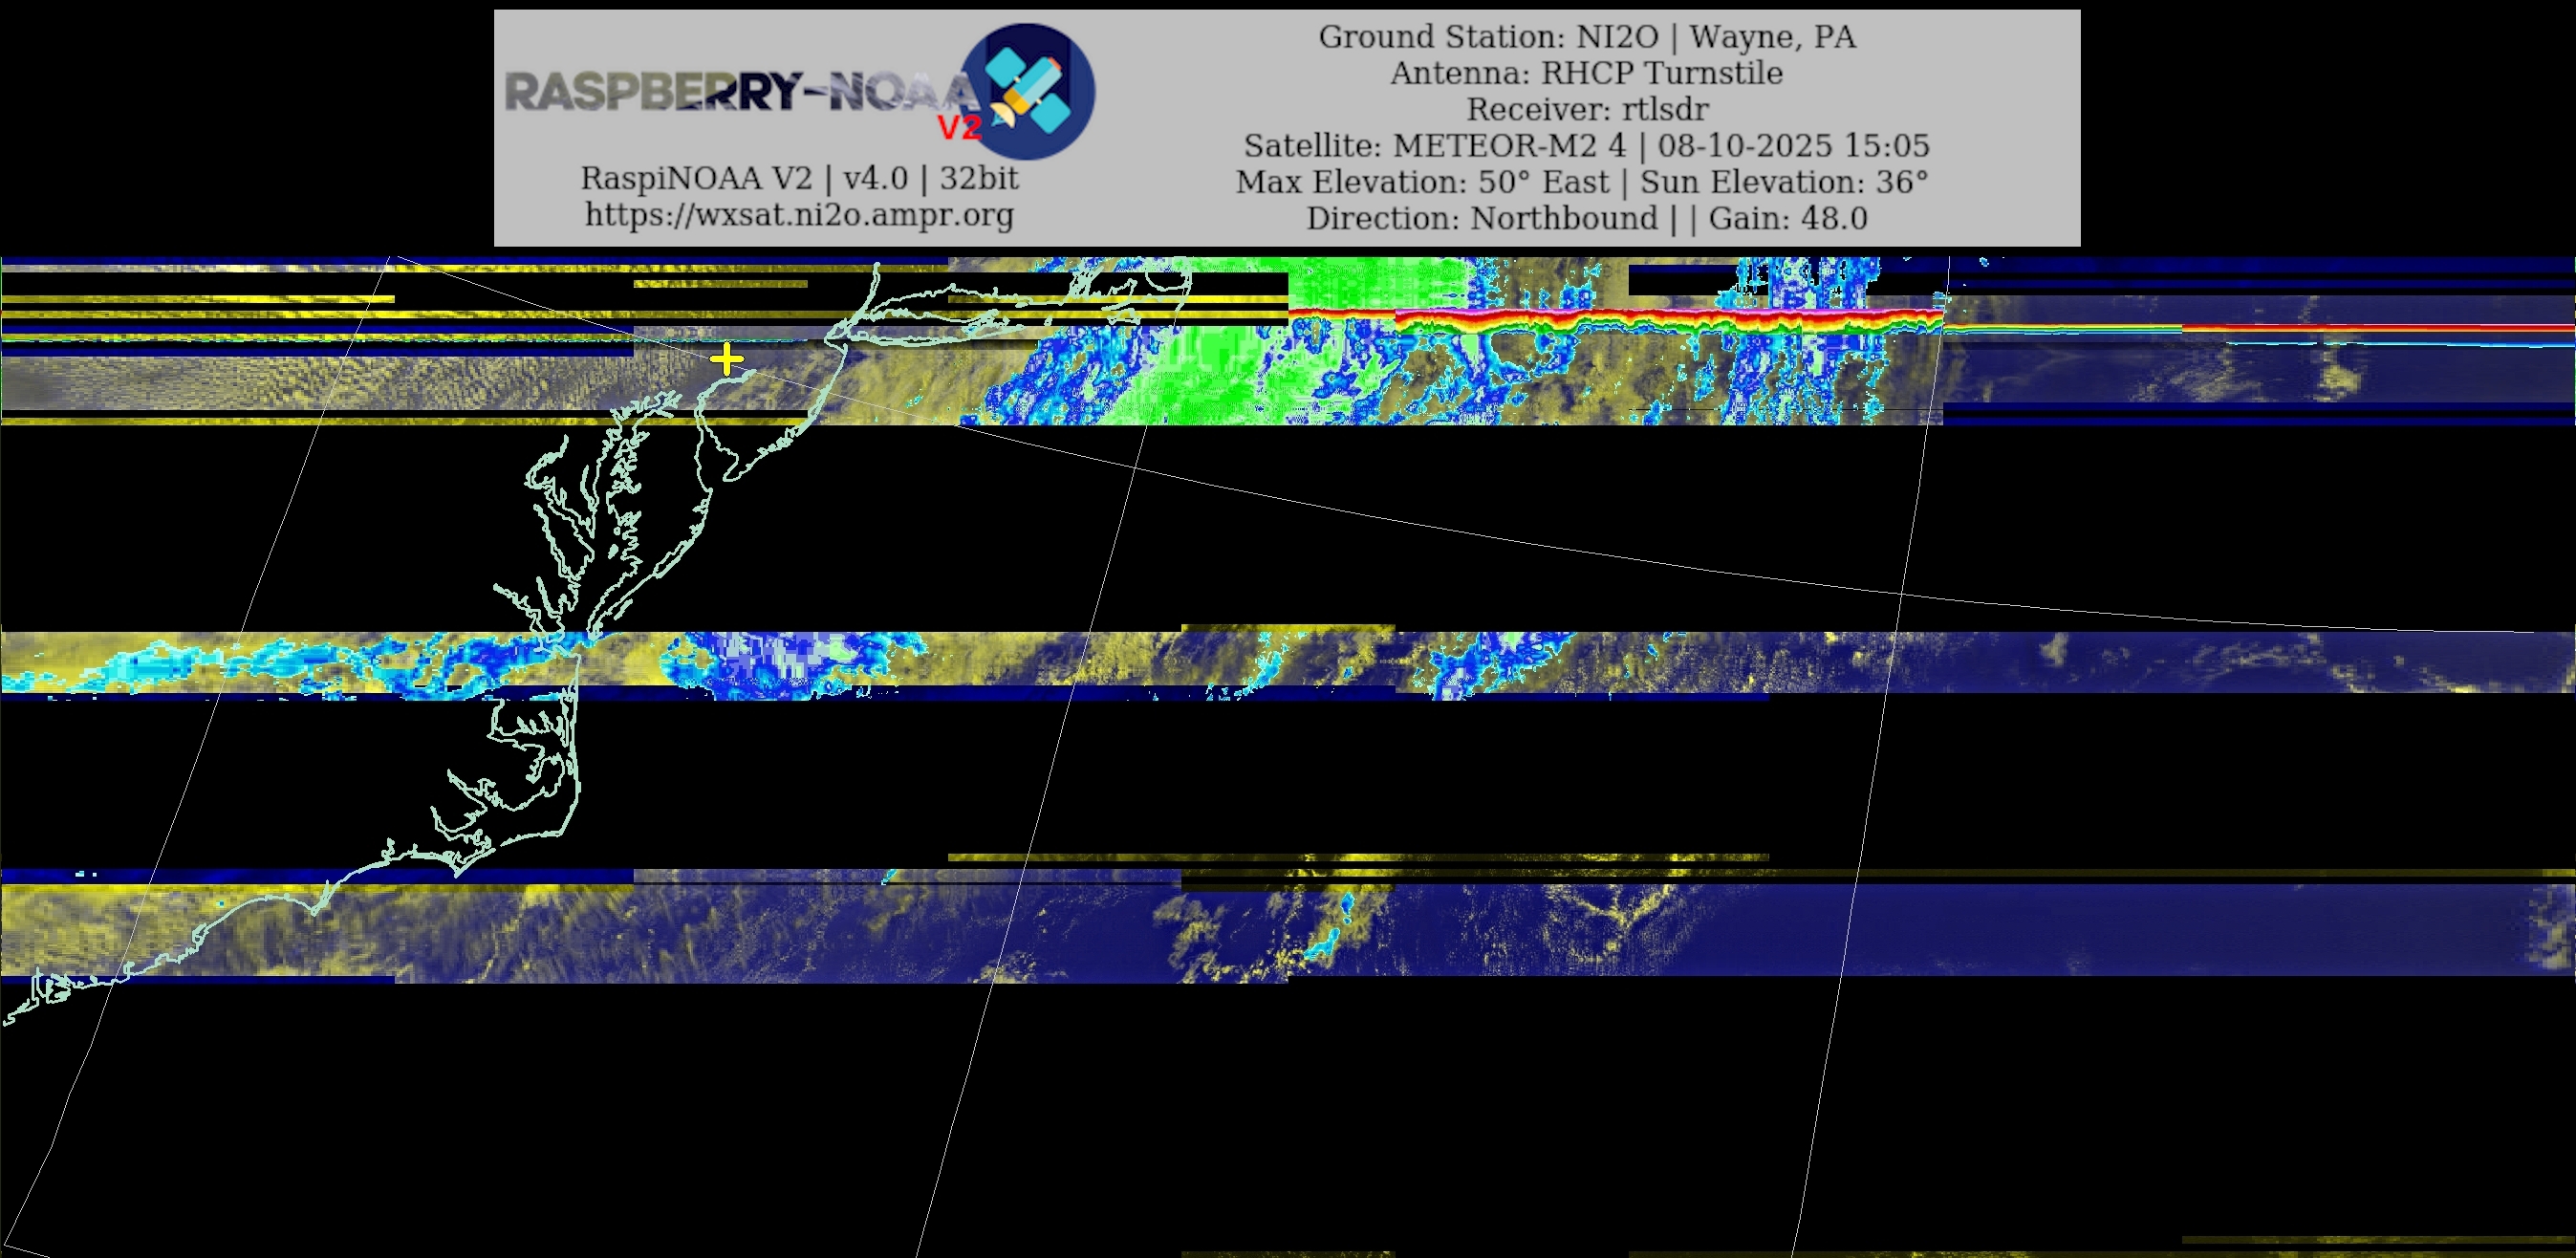Image resolution: width=2576 pixels, height=1258 pixels.
Task: Select the Antenna RHCP Turnstile text
Action: pos(1586,73)
